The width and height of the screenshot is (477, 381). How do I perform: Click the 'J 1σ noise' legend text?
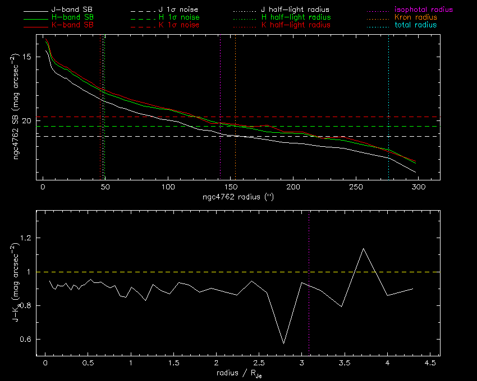point(178,10)
